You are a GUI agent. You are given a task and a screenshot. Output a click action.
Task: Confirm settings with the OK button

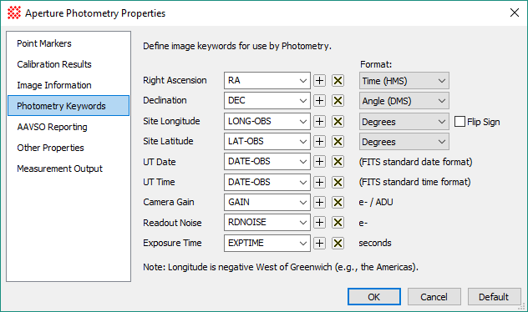(x=374, y=297)
